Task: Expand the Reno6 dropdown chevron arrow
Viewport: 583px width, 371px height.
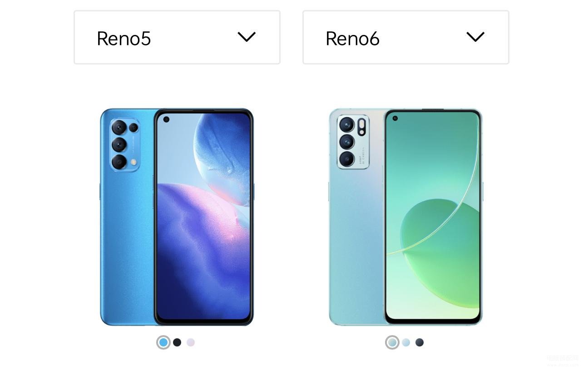Action: [x=475, y=37]
